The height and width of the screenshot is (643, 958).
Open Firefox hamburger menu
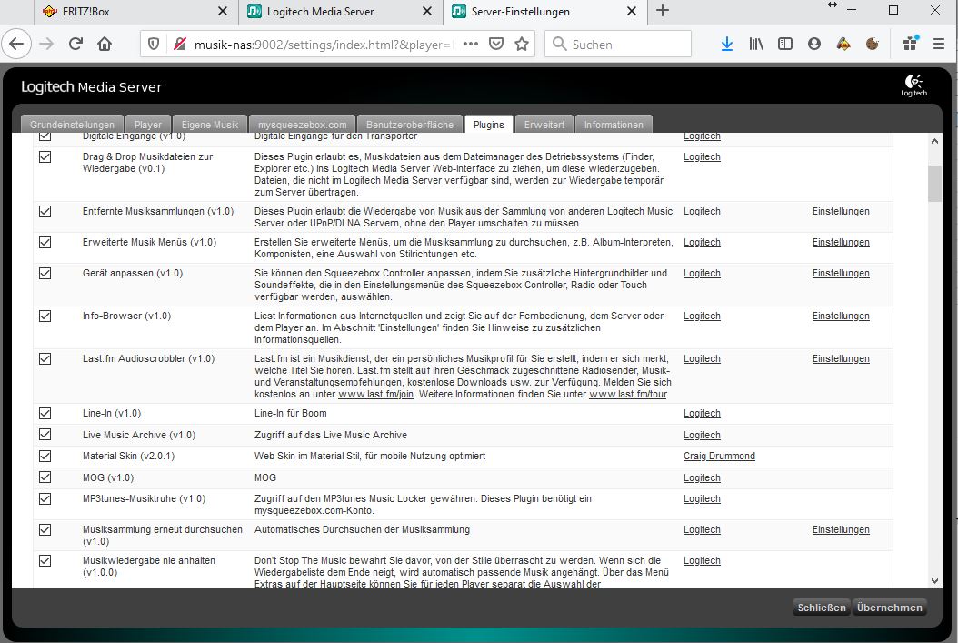pos(939,44)
